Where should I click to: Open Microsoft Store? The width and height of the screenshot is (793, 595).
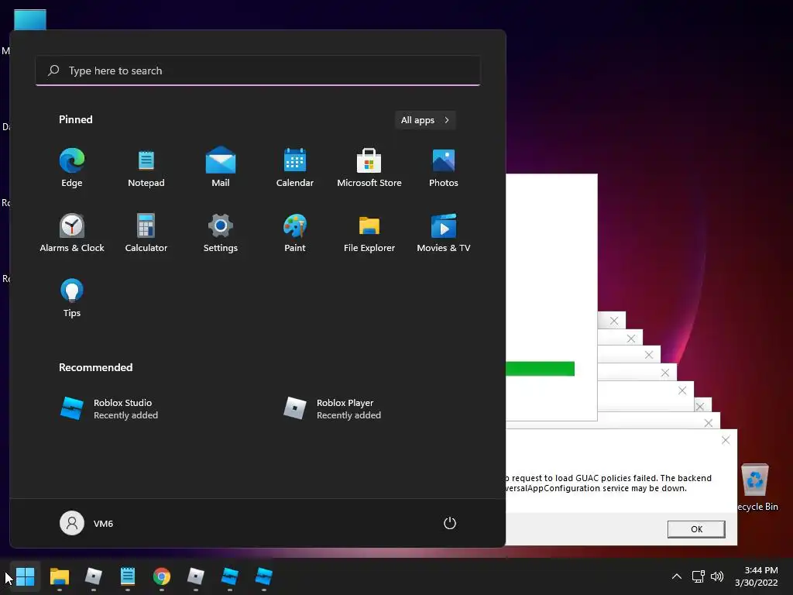pos(369,168)
